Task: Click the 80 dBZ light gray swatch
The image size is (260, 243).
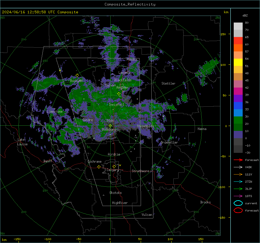Action: 238,26
